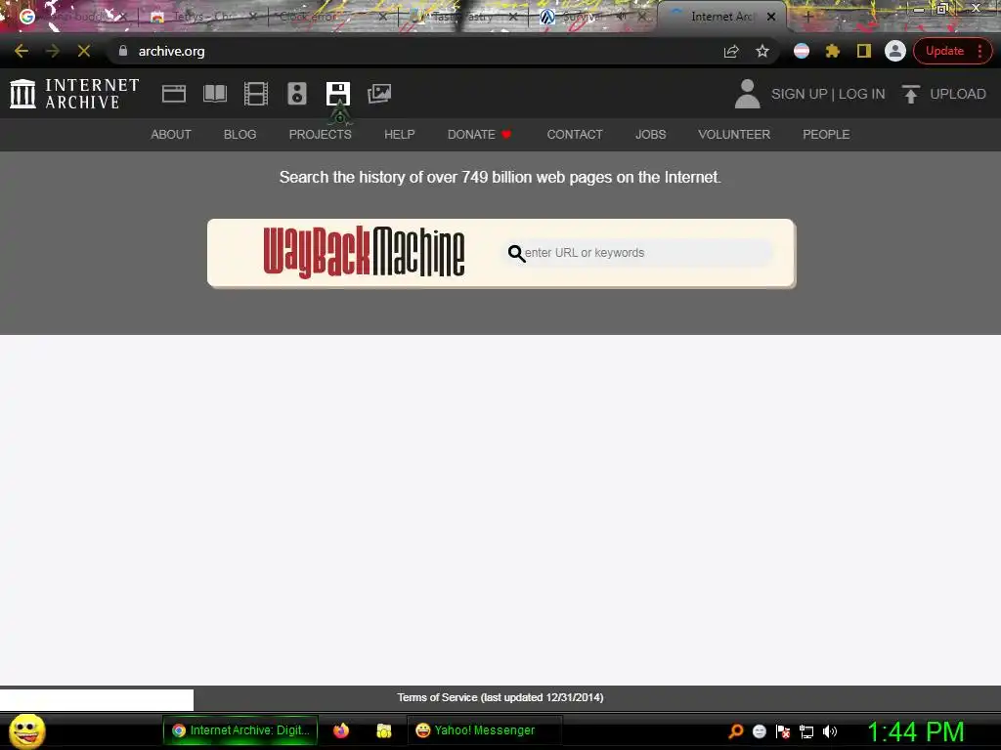Image resolution: width=1001 pixels, height=750 pixels.
Task: Click the upload arrow icon
Action: [910, 94]
